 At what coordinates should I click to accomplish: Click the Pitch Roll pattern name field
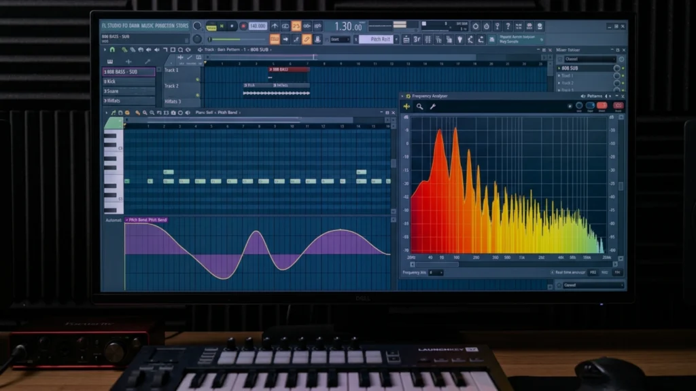point(377,39)
